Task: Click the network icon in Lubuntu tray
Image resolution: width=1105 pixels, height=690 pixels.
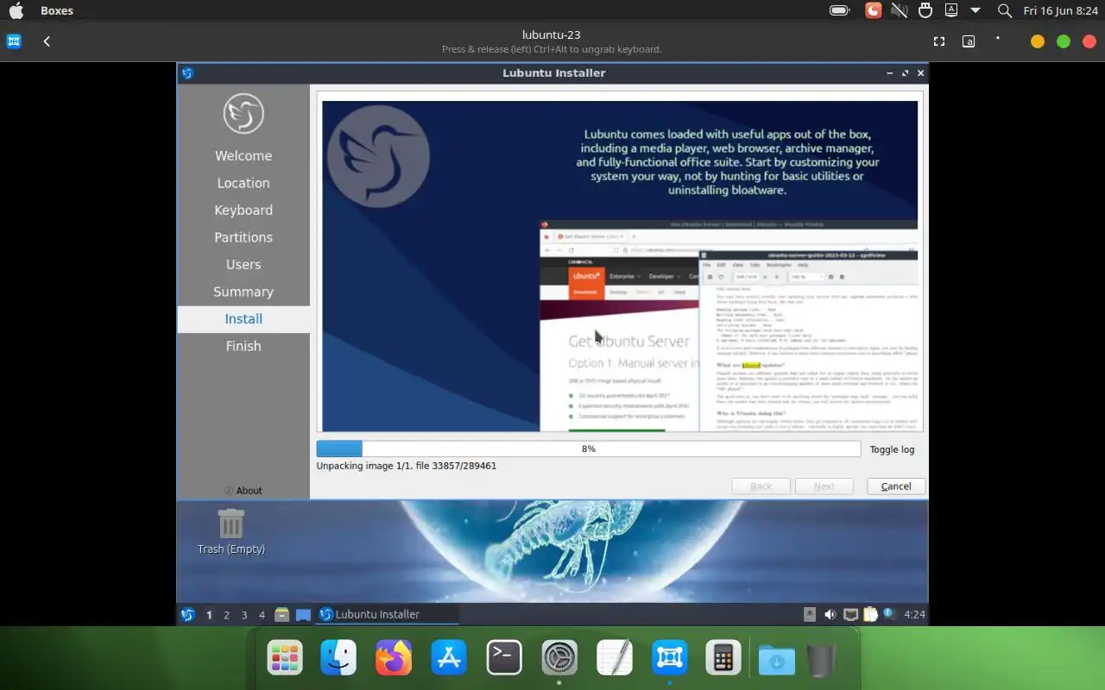Action: pyautogui.click(x=850, y=615)
